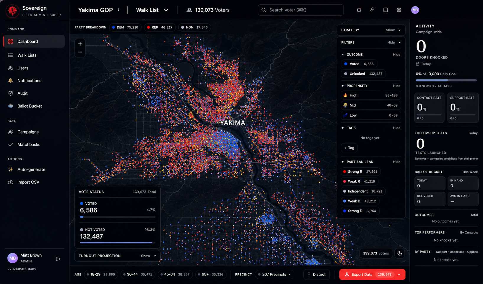Toggle the NON party filter chip

point(194,27)
